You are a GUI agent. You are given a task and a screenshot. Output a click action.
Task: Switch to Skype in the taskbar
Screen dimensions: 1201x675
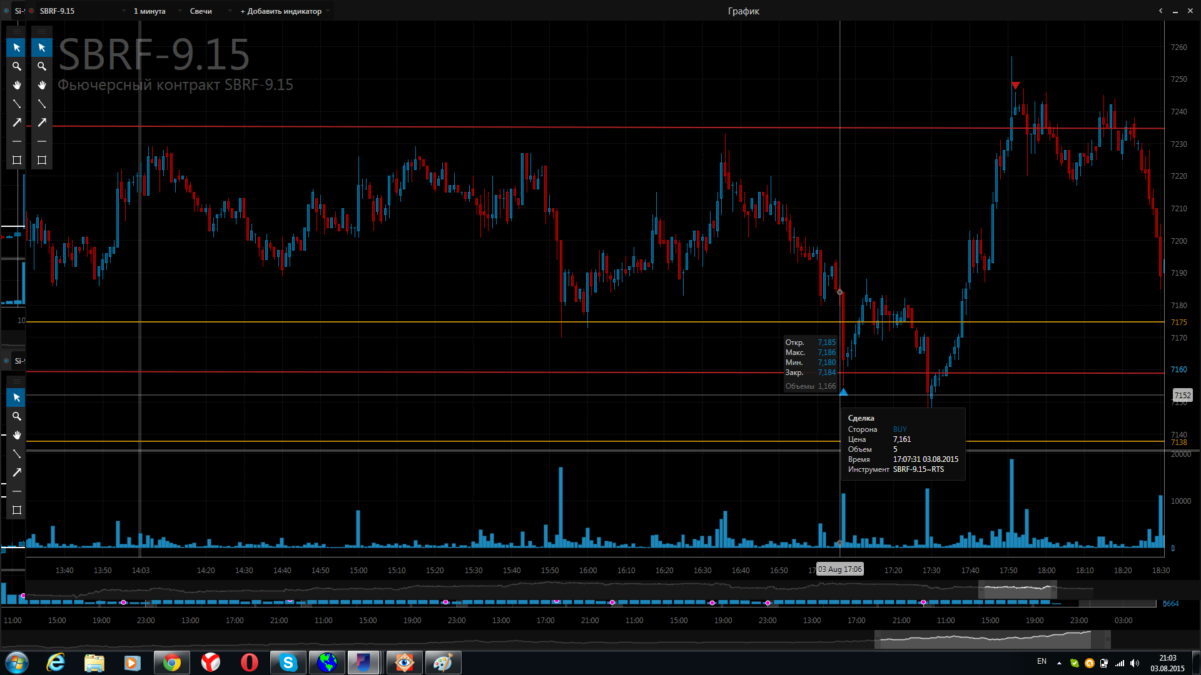(x=288, y=662)
